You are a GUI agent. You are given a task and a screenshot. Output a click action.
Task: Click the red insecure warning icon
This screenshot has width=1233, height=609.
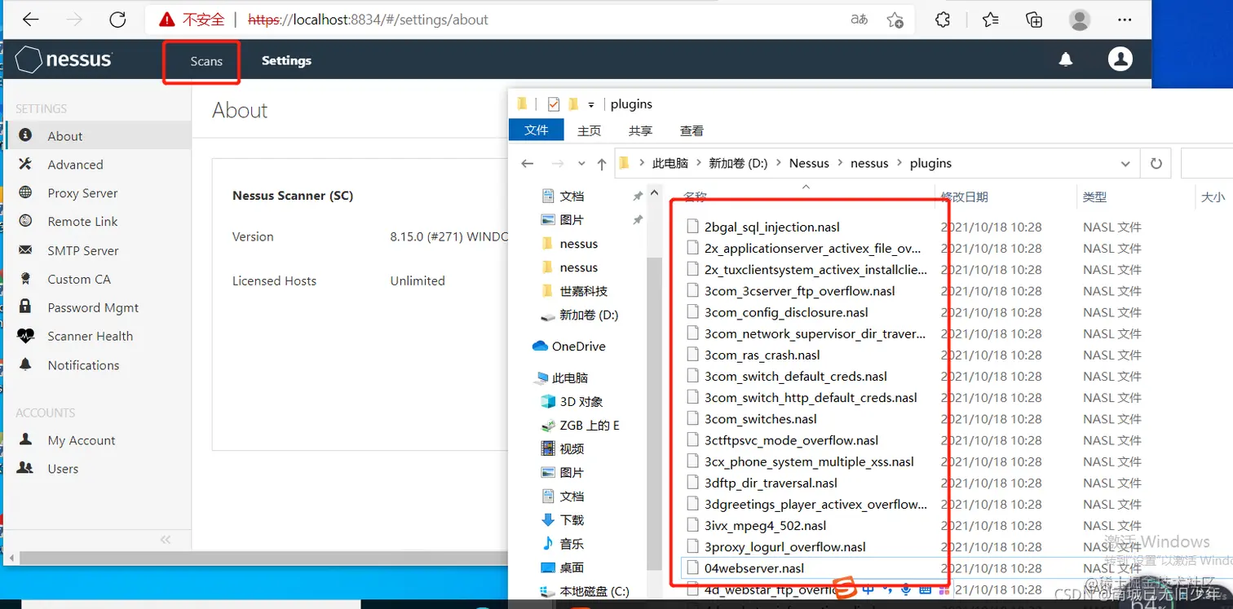pyautogui.click(x=166, y=20)
